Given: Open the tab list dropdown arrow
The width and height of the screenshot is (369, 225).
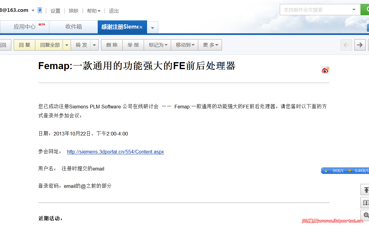Looking at the screenshot, I should (153, 28).
